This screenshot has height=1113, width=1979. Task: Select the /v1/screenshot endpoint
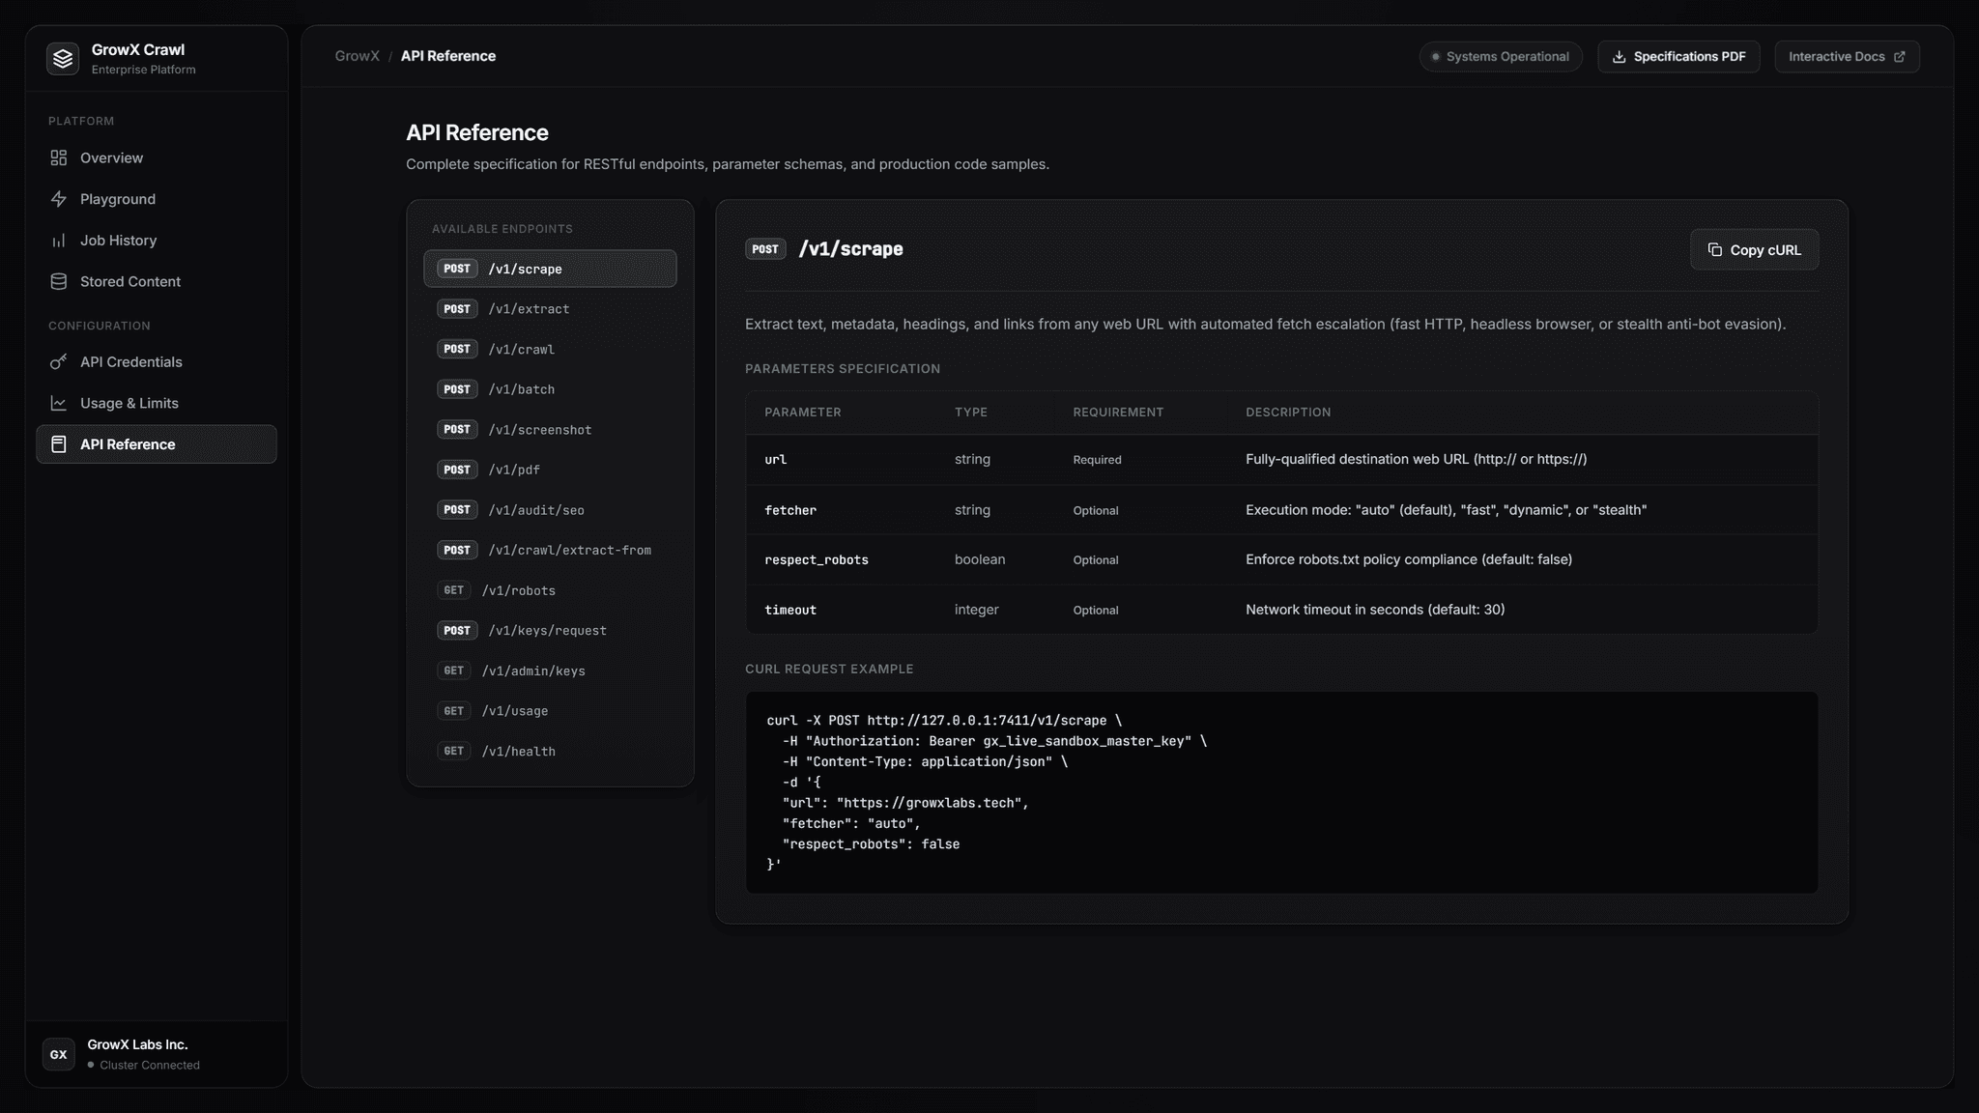(x=550, y=429)
